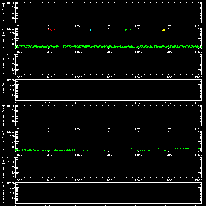Viewport: 206px width, 206px height.
Task: Click the green flux line in 15400 MHz panel
Action: (x=108, y=192)
